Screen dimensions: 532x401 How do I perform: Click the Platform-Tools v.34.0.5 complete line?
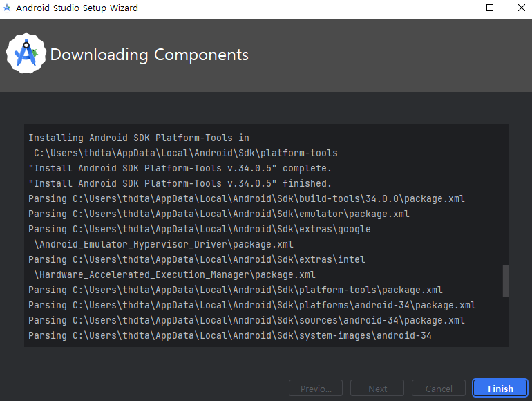[x=180, y=169]
